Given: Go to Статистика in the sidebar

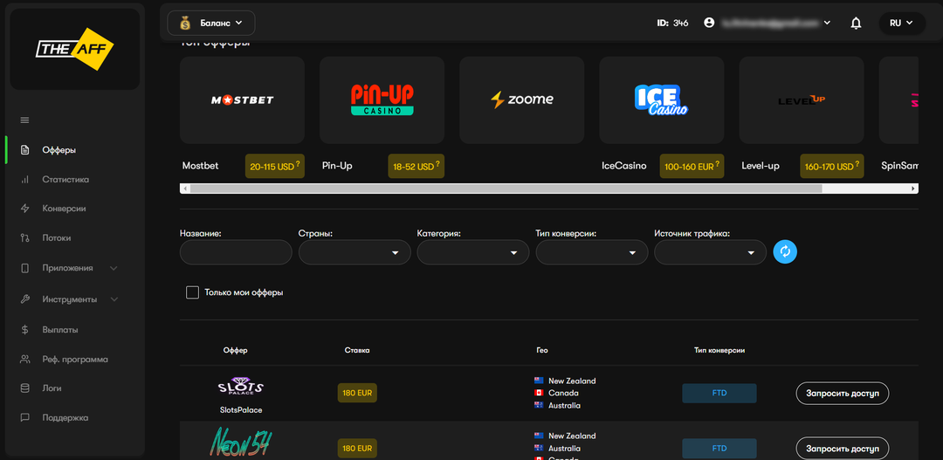Looking at the screenshot, I should [x=65, y=180].
